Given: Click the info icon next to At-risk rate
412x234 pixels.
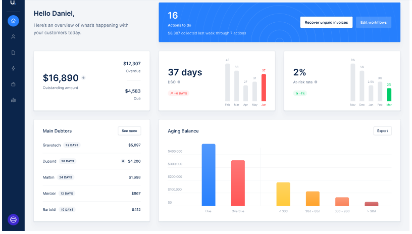Looking at the screenshot, I should [316, 82].
